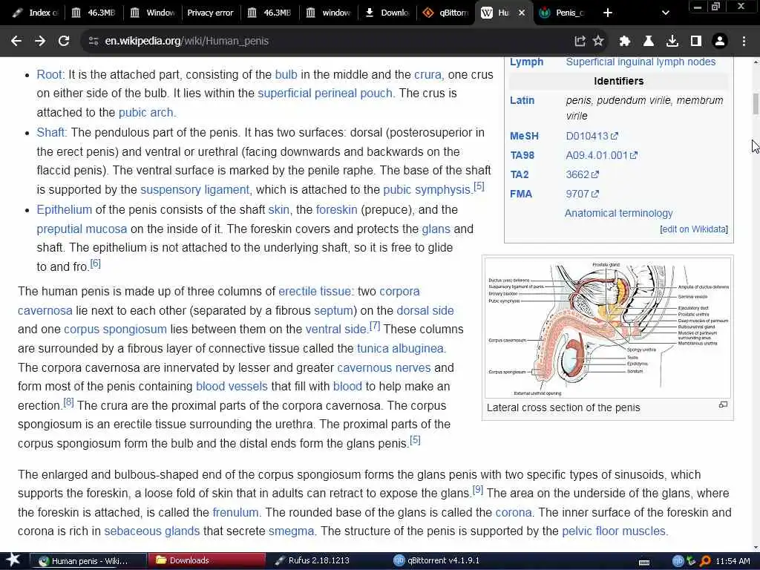
Task: Open the Root link
Action: [x=49, y=75]
